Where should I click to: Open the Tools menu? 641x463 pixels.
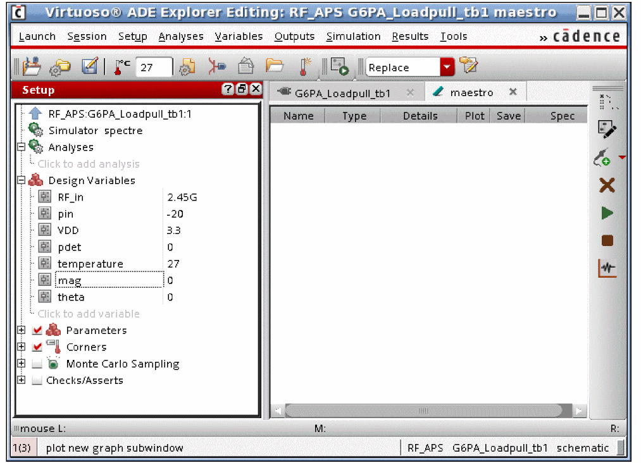pos(453,37)
